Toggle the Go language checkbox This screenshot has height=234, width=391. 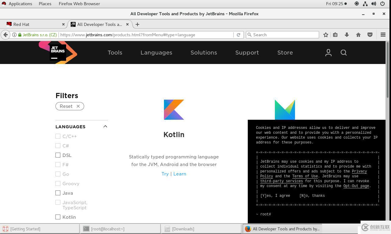point(58,174)
